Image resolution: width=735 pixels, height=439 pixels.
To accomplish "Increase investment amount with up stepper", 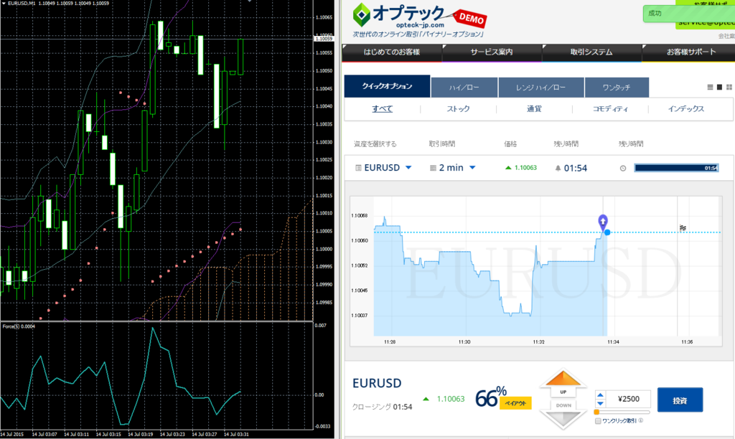I will click(x=601, y=395).
